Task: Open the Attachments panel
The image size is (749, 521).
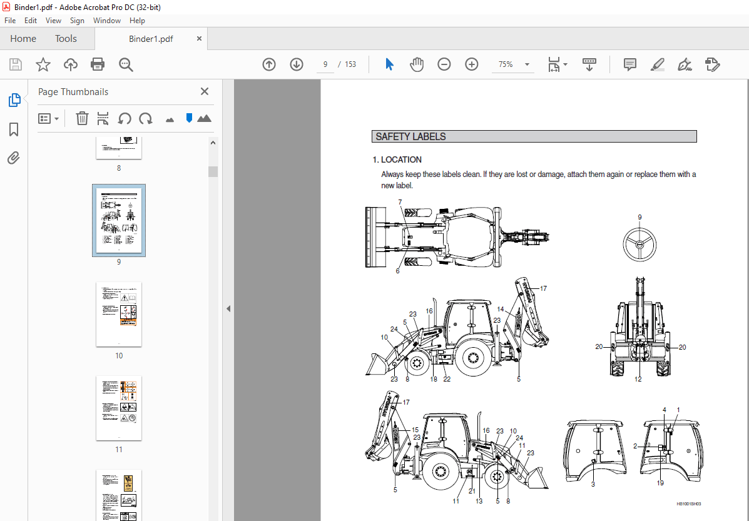Action: click(x=14, y=158)
